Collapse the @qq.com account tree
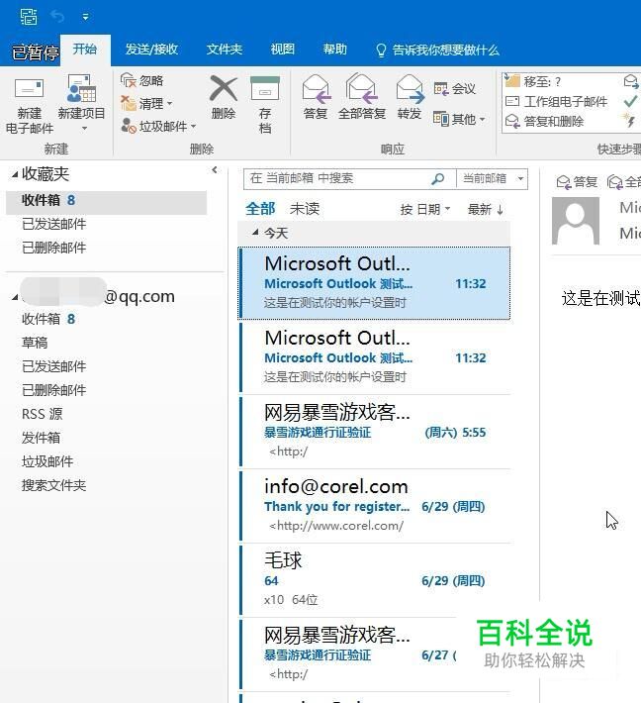The height and width of the screenshot is (703, 641). coord(15,297)
